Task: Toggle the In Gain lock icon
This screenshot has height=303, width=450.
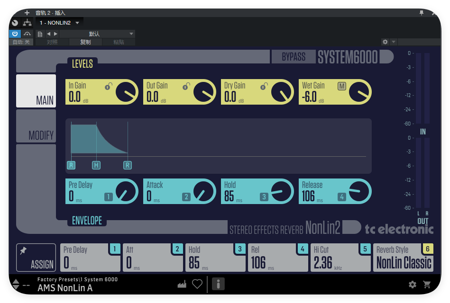Action: (x=108, y=86)
